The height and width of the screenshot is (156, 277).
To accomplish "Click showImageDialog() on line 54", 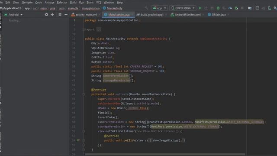I will coord(167,140).
